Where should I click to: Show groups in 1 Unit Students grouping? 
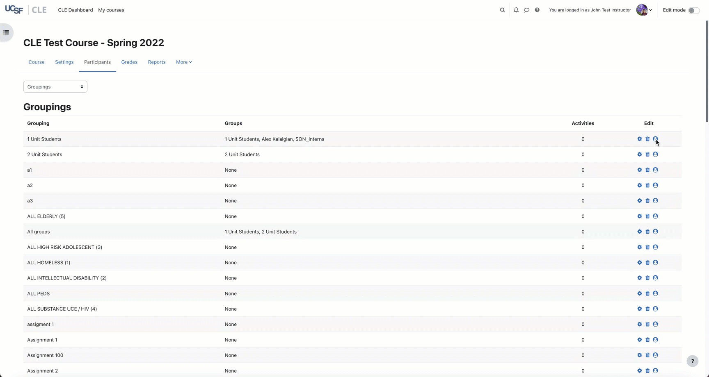[655, 139]
